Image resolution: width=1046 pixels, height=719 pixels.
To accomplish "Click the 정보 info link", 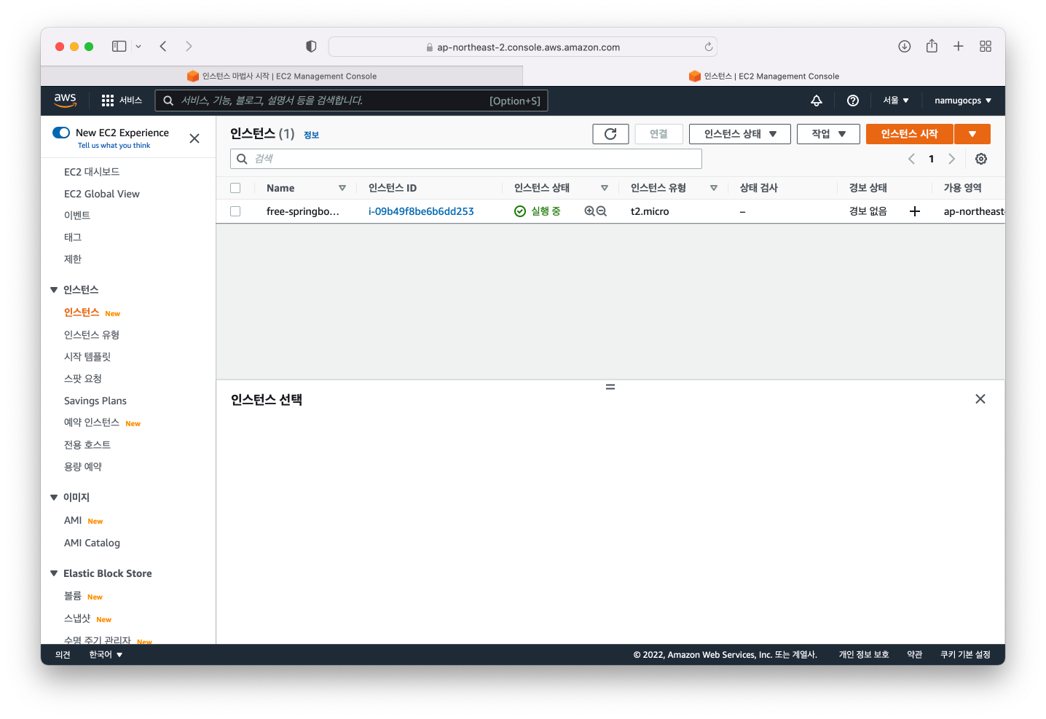I will (x=311, y=135).
